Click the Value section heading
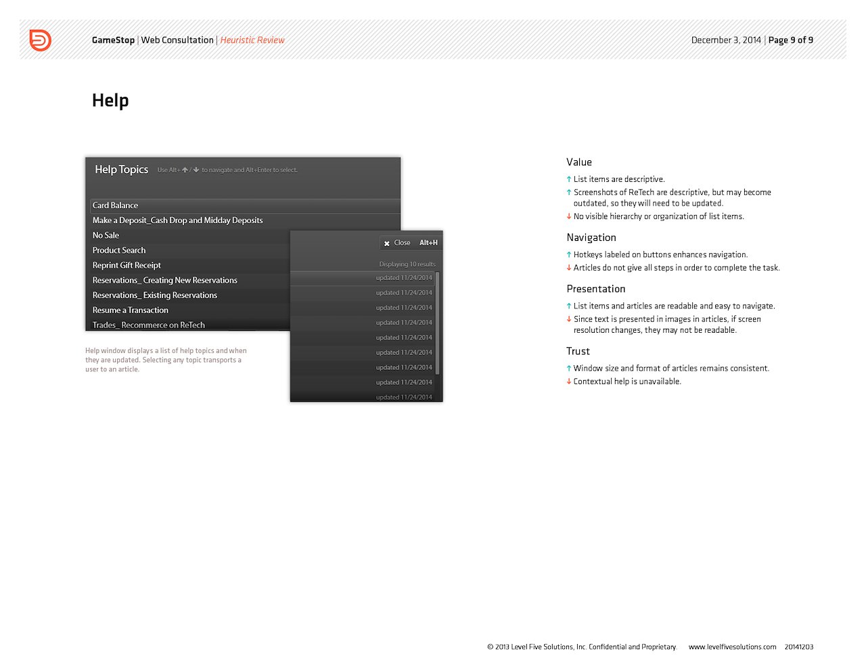Screen dimensions: 866x669 579,162
